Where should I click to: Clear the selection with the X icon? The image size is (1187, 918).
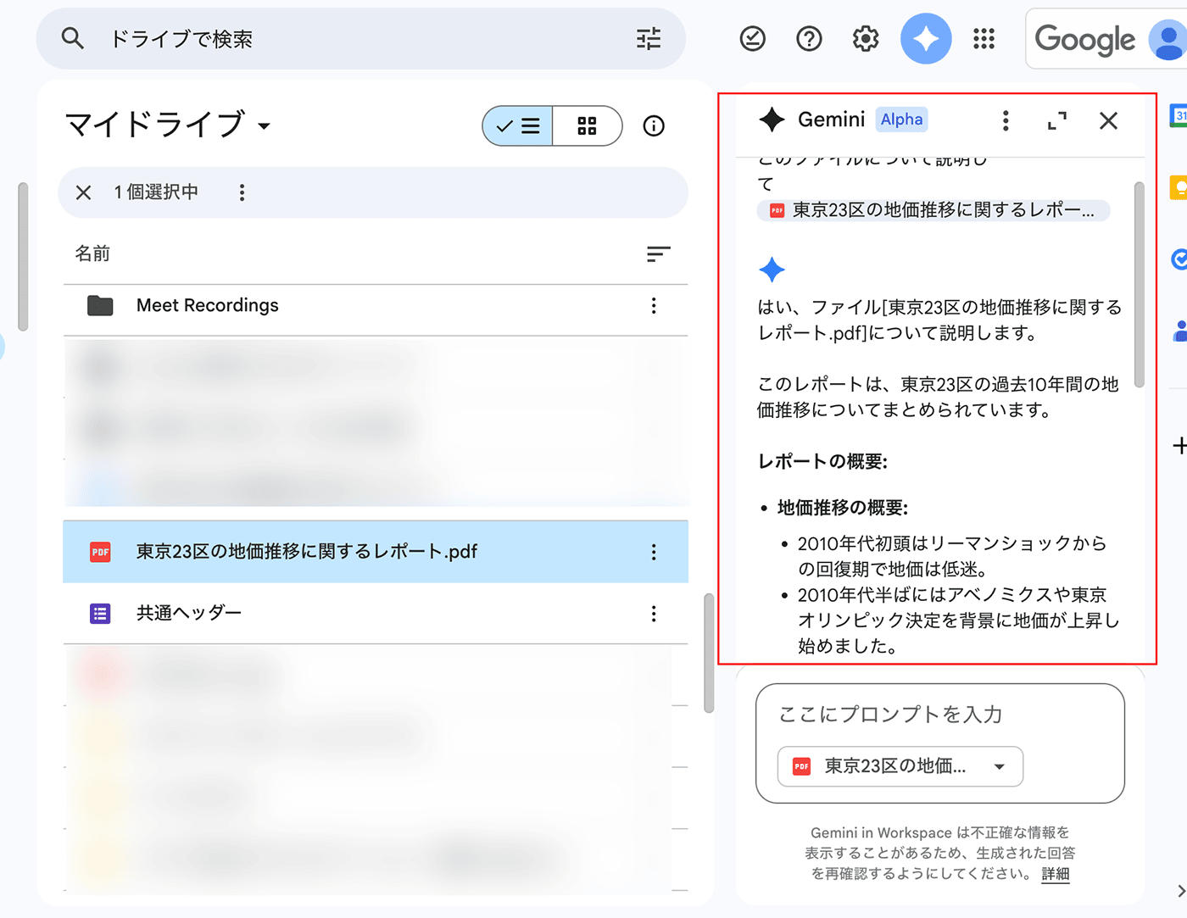pyautogui.click(x=83, y=192)
